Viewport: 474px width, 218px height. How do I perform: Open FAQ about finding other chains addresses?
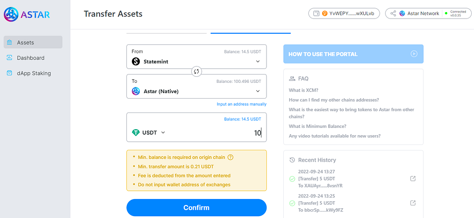pyautogui.click(x=334, y=100)
